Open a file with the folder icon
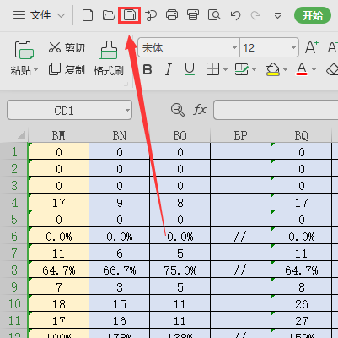Viewport: 338px width, 338px height. (x=109, y=15)
